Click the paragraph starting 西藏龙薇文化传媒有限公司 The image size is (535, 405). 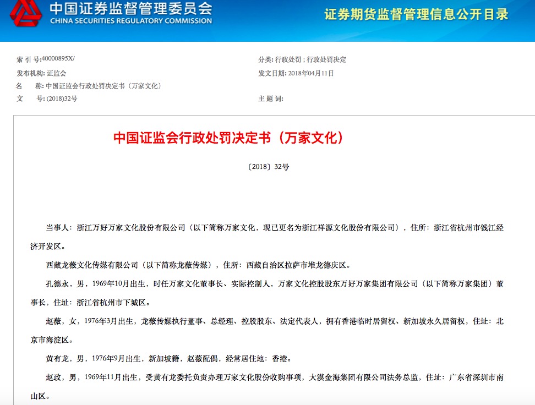pos(198,265)
